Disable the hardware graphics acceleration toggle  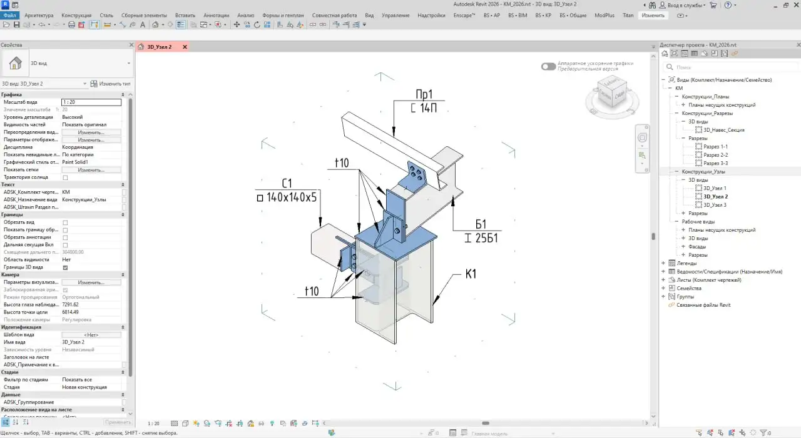(548, 65)
